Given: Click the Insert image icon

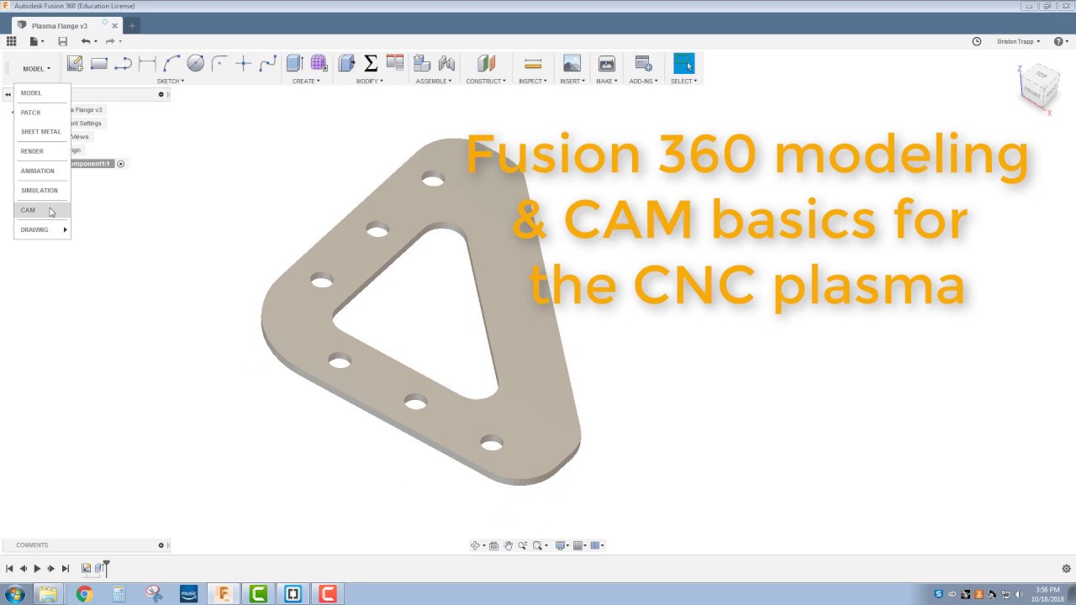Looking at the screenshot, I should [x=572, y=63].
